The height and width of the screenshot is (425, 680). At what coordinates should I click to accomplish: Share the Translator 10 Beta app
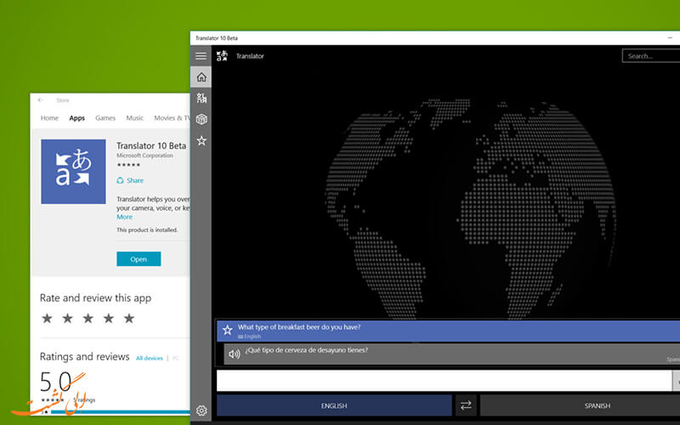(130, 180)
